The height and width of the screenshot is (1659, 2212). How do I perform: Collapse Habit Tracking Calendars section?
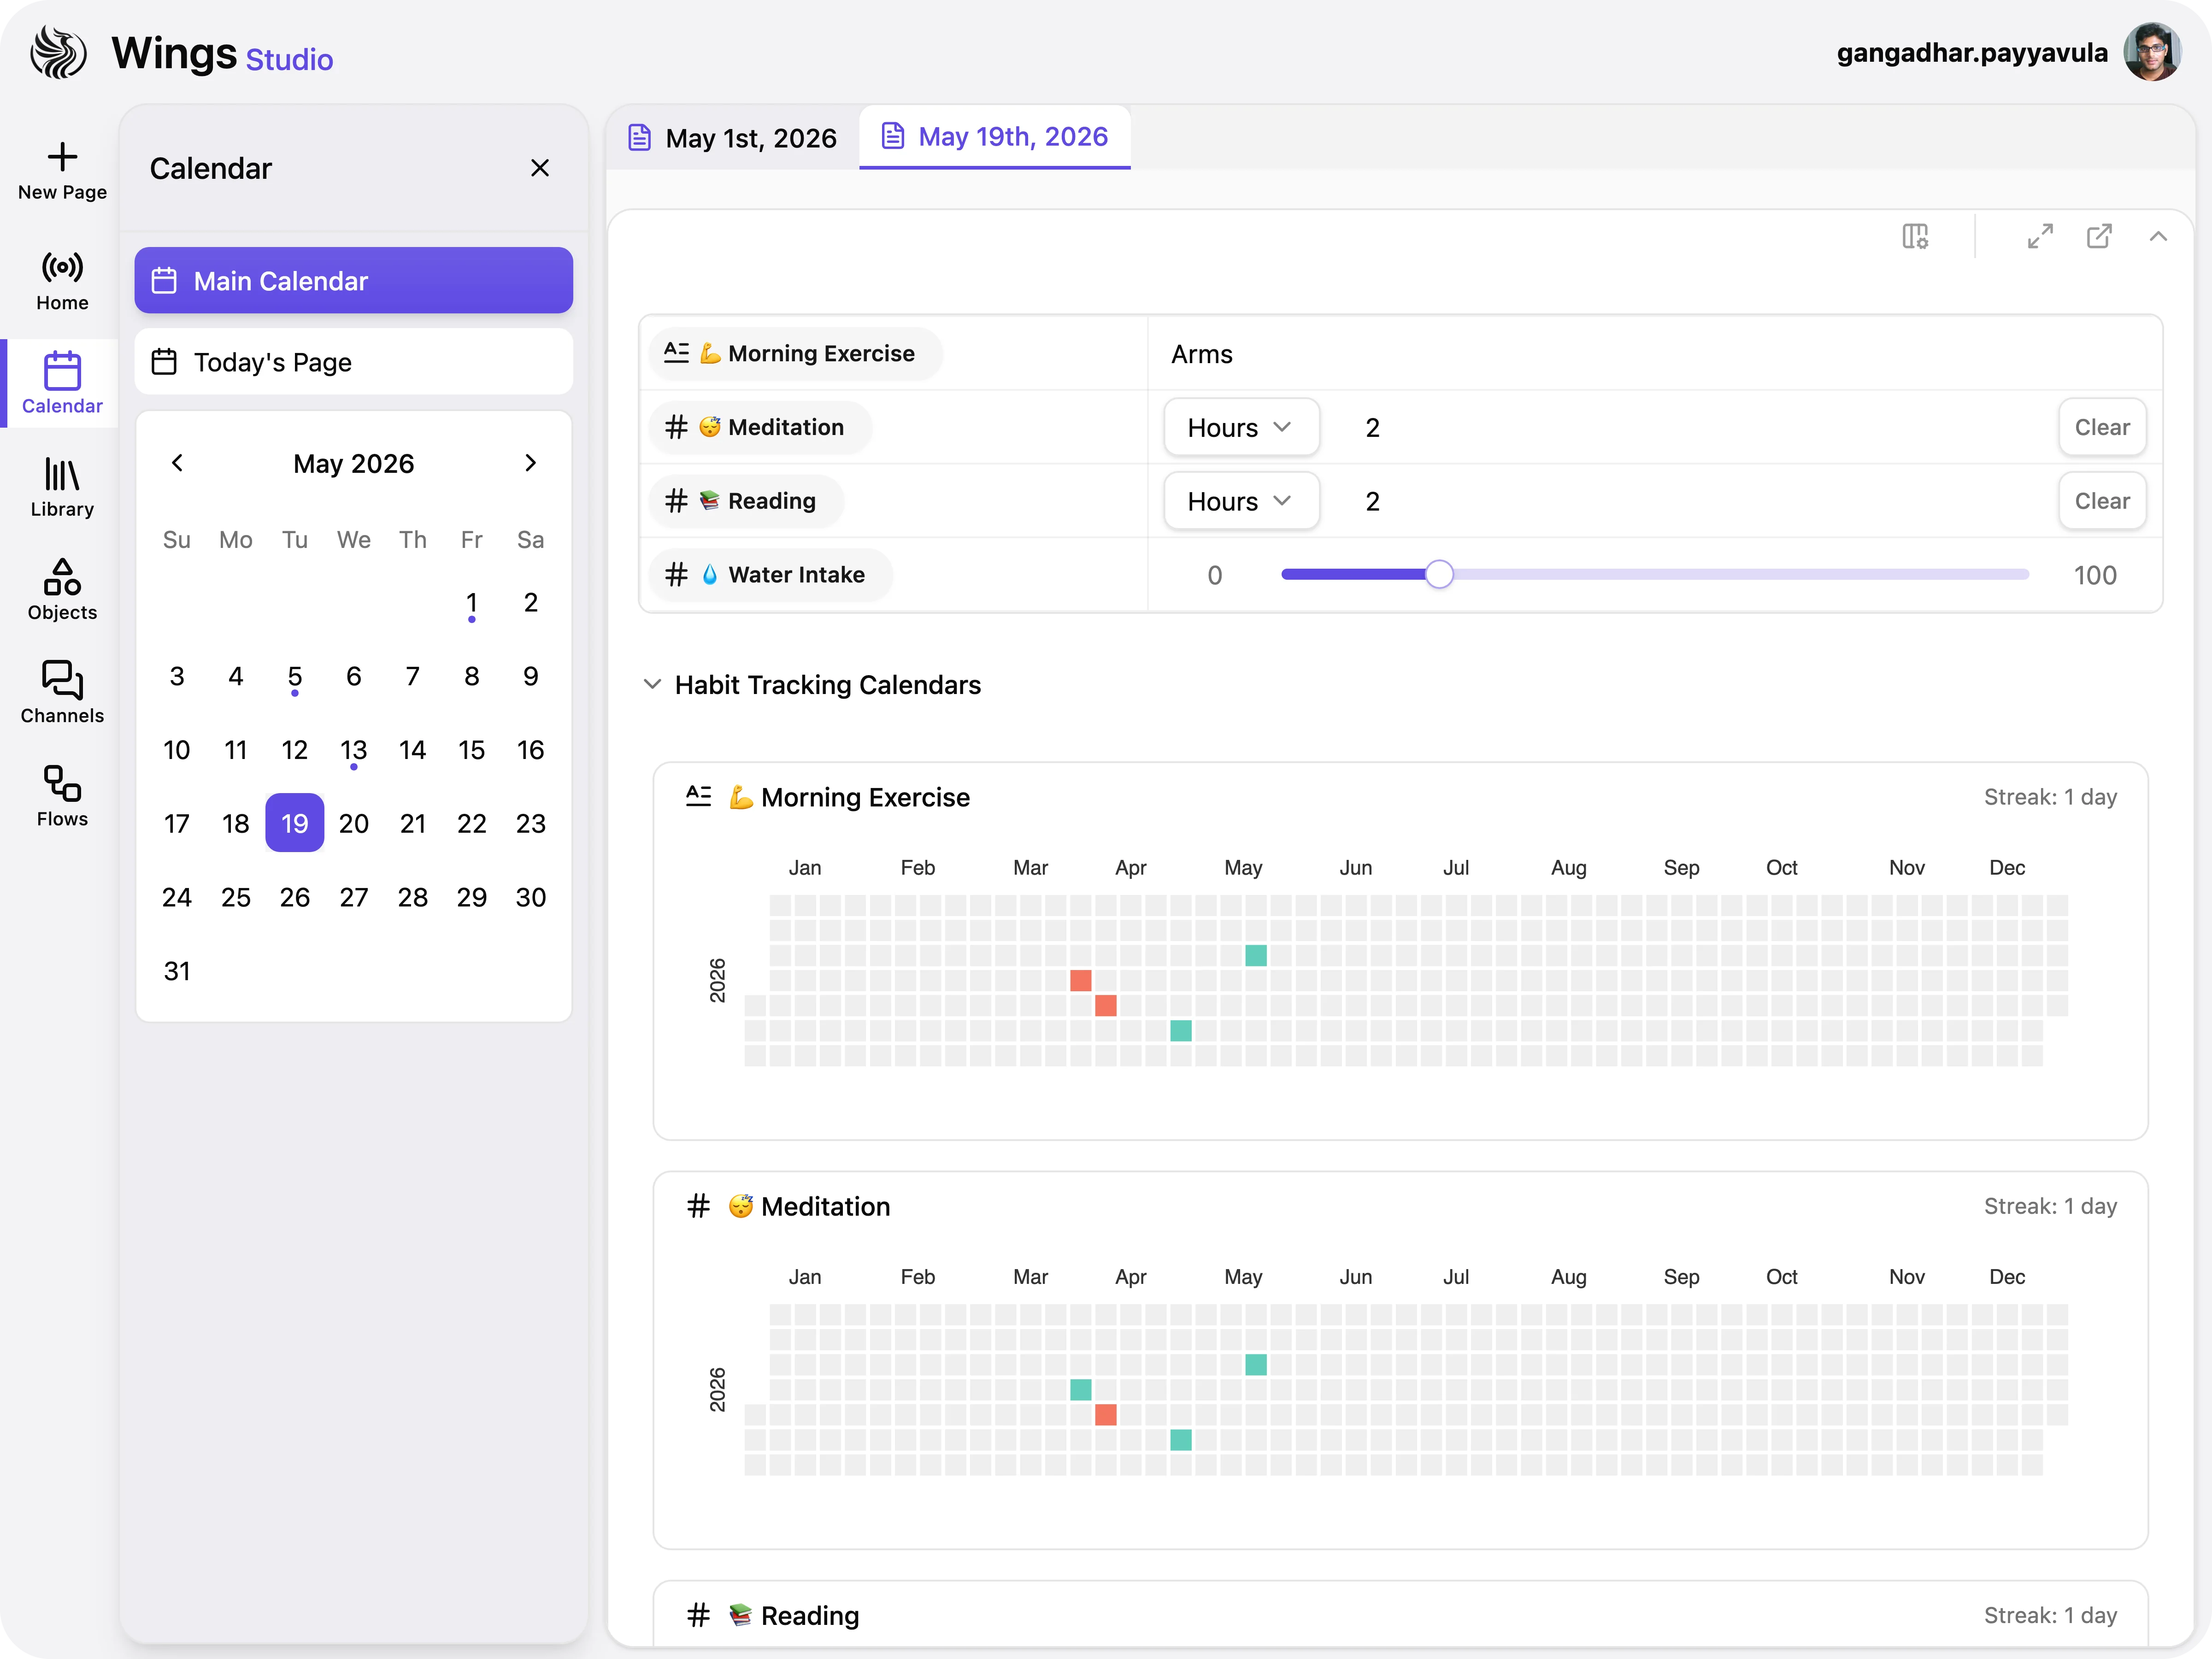coord(652,685)
